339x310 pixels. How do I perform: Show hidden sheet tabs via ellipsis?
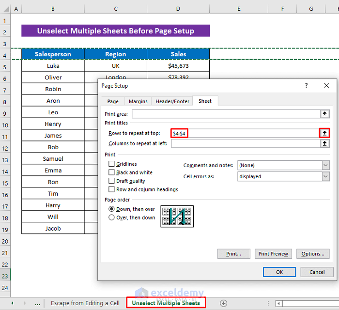[37, 304]
